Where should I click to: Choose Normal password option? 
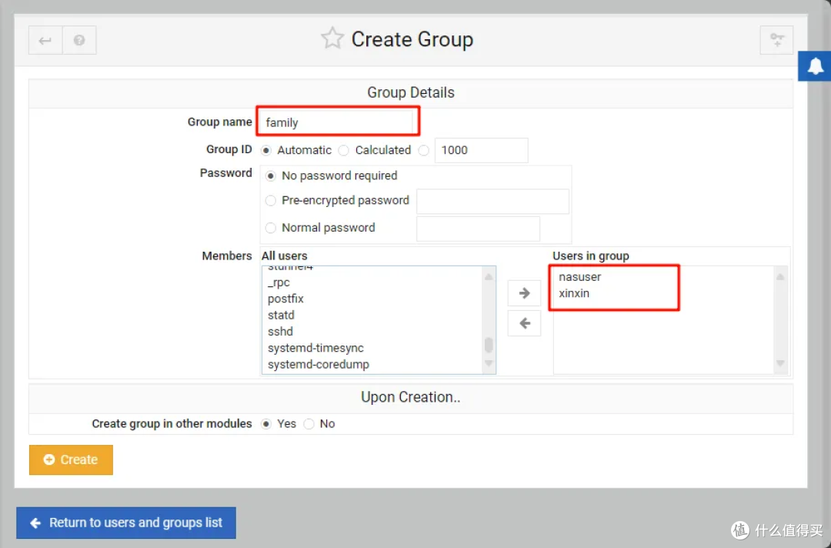coord(271,228)
